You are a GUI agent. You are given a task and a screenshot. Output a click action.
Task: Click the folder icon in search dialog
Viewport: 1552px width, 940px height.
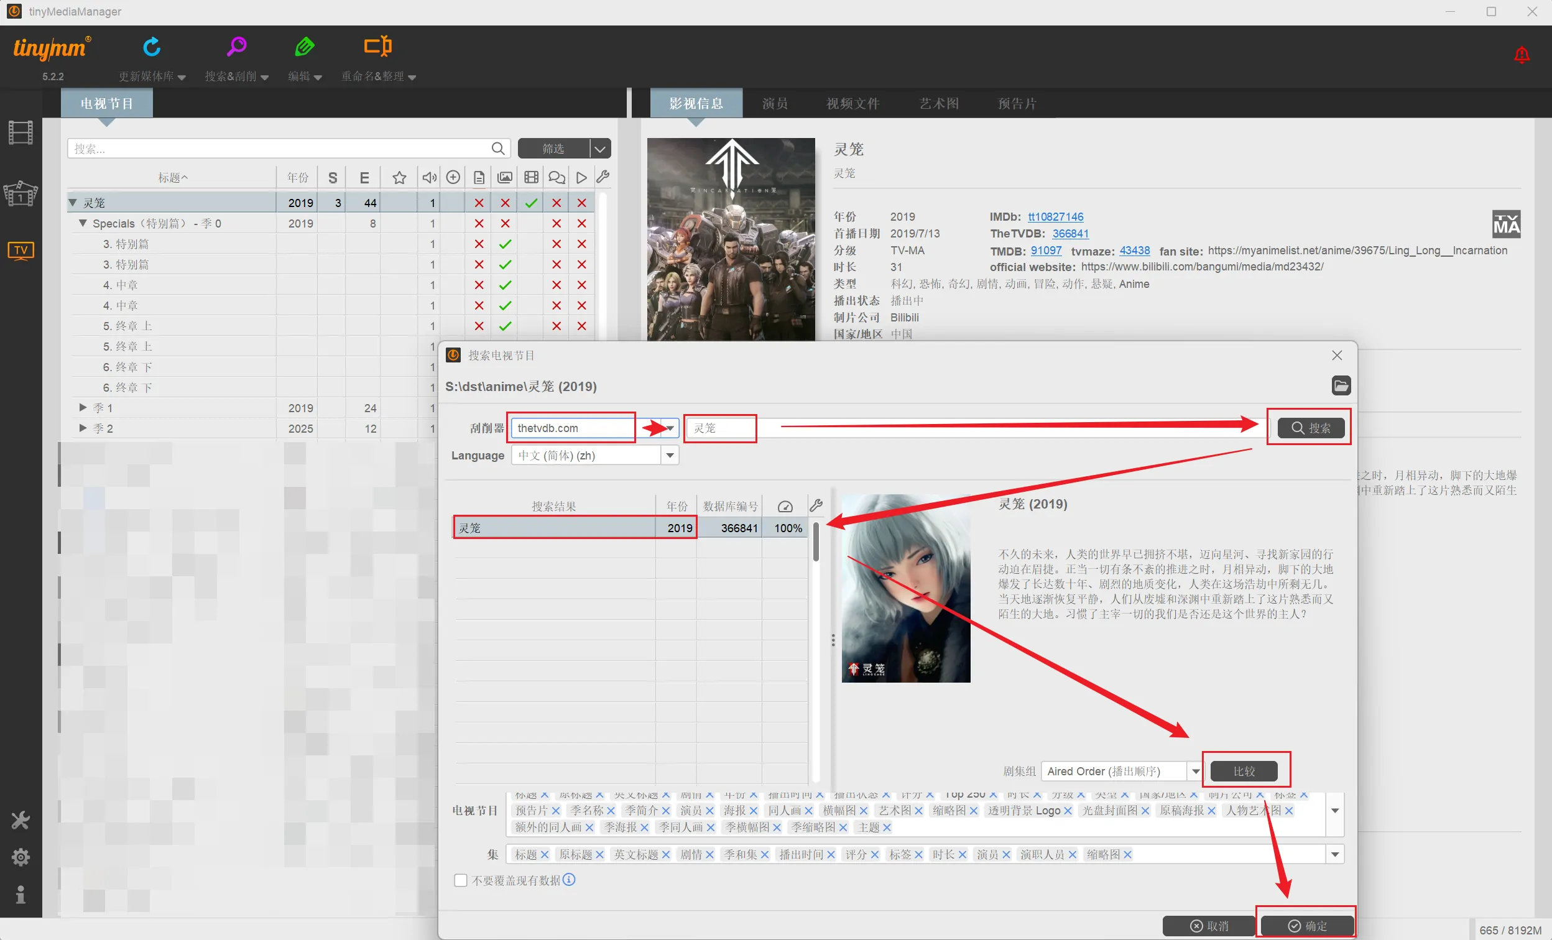(1341, 385)
